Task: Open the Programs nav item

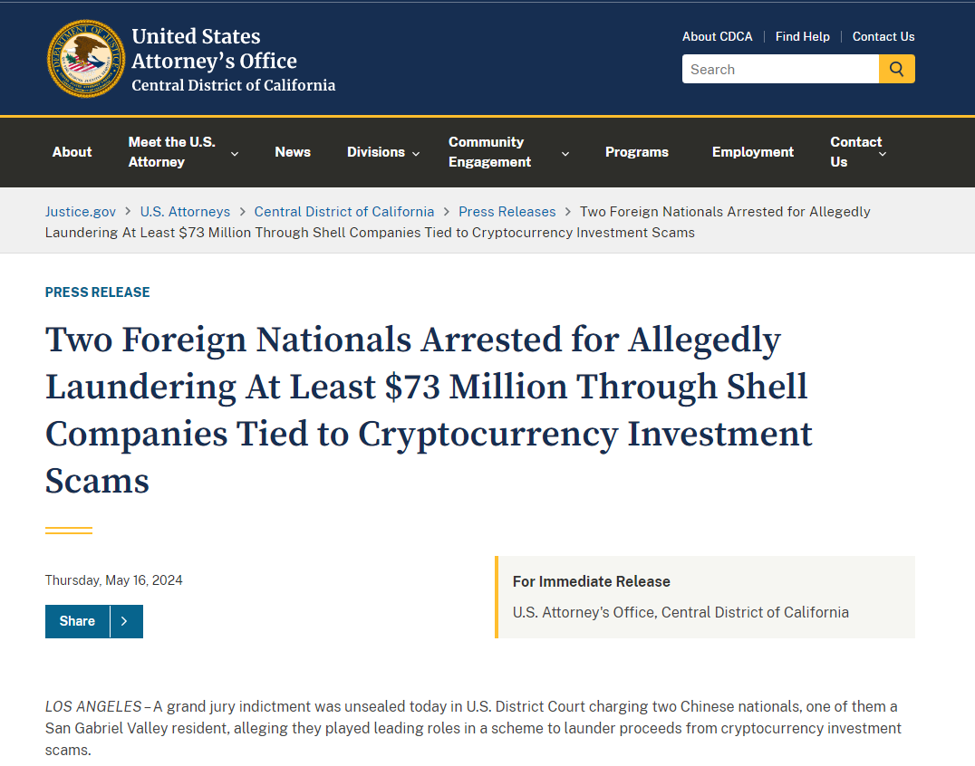Action: pyautogui.click(x=637, y=152)
